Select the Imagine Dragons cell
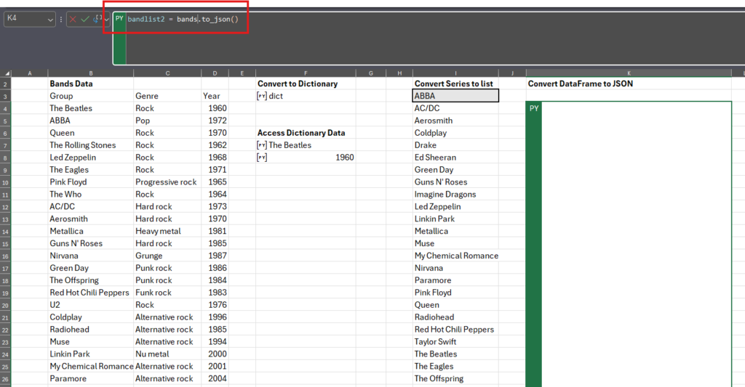The image size is (745, 387). pyautogui.click(x=455, y=195)
